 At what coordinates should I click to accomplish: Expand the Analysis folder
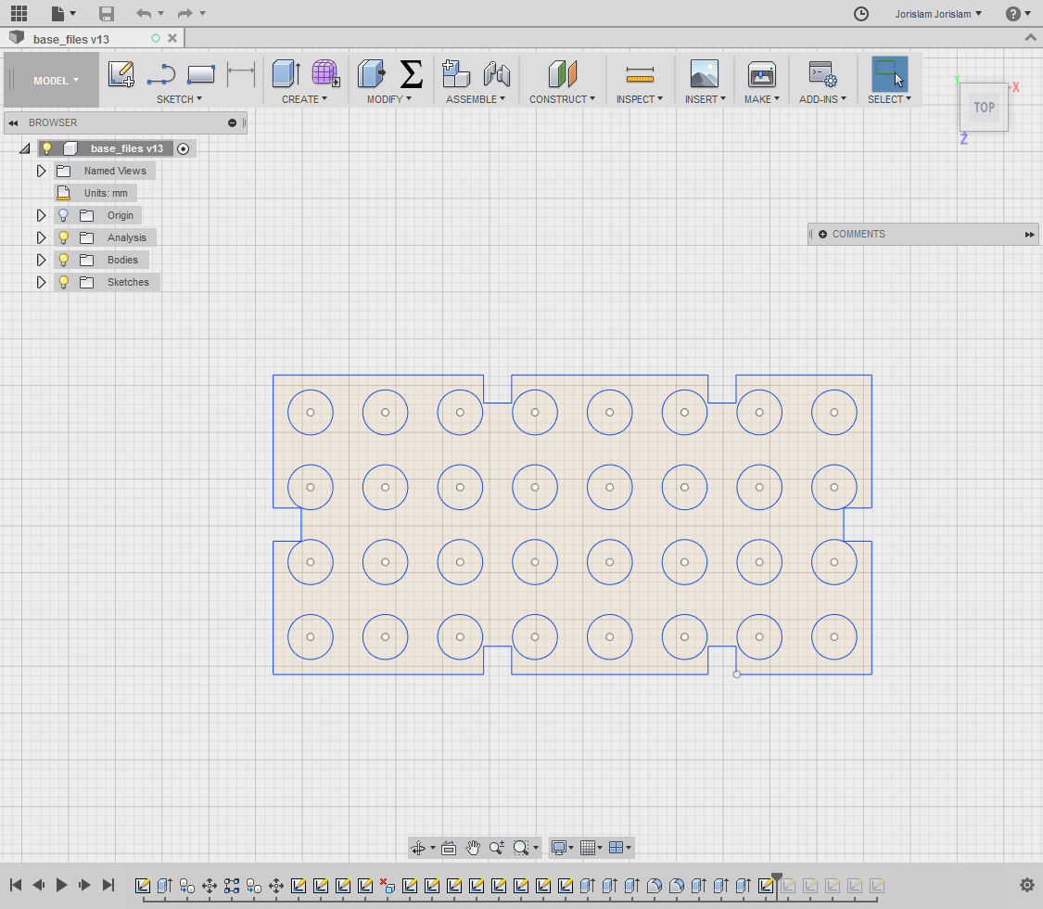pos(41,237)
